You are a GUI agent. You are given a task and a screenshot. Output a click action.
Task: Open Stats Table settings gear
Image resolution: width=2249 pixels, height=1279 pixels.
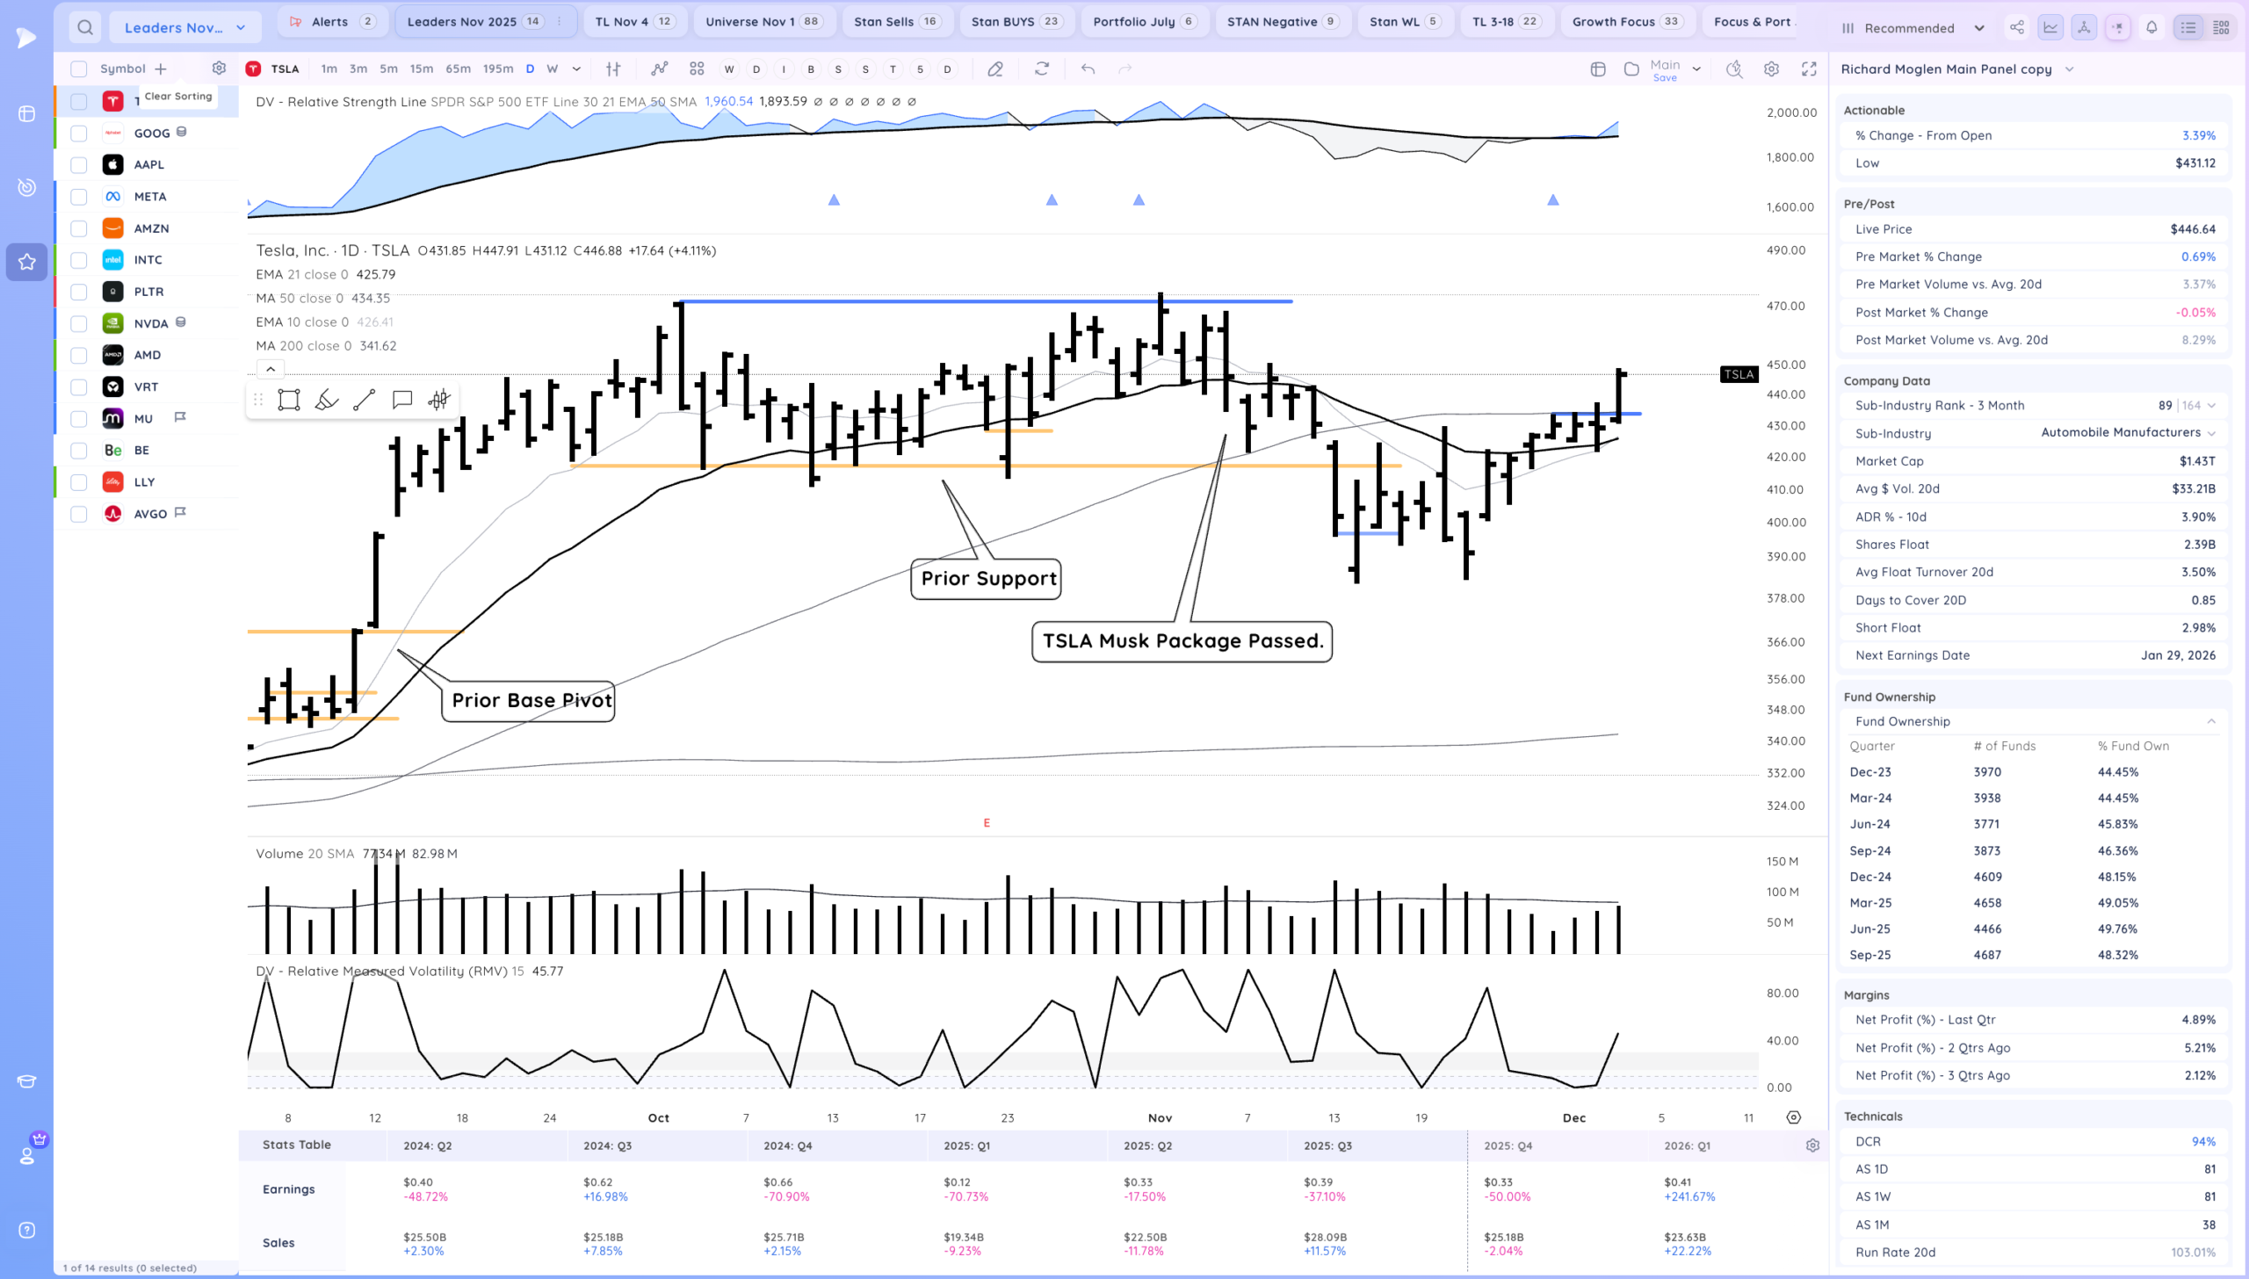(1812, 1145)
